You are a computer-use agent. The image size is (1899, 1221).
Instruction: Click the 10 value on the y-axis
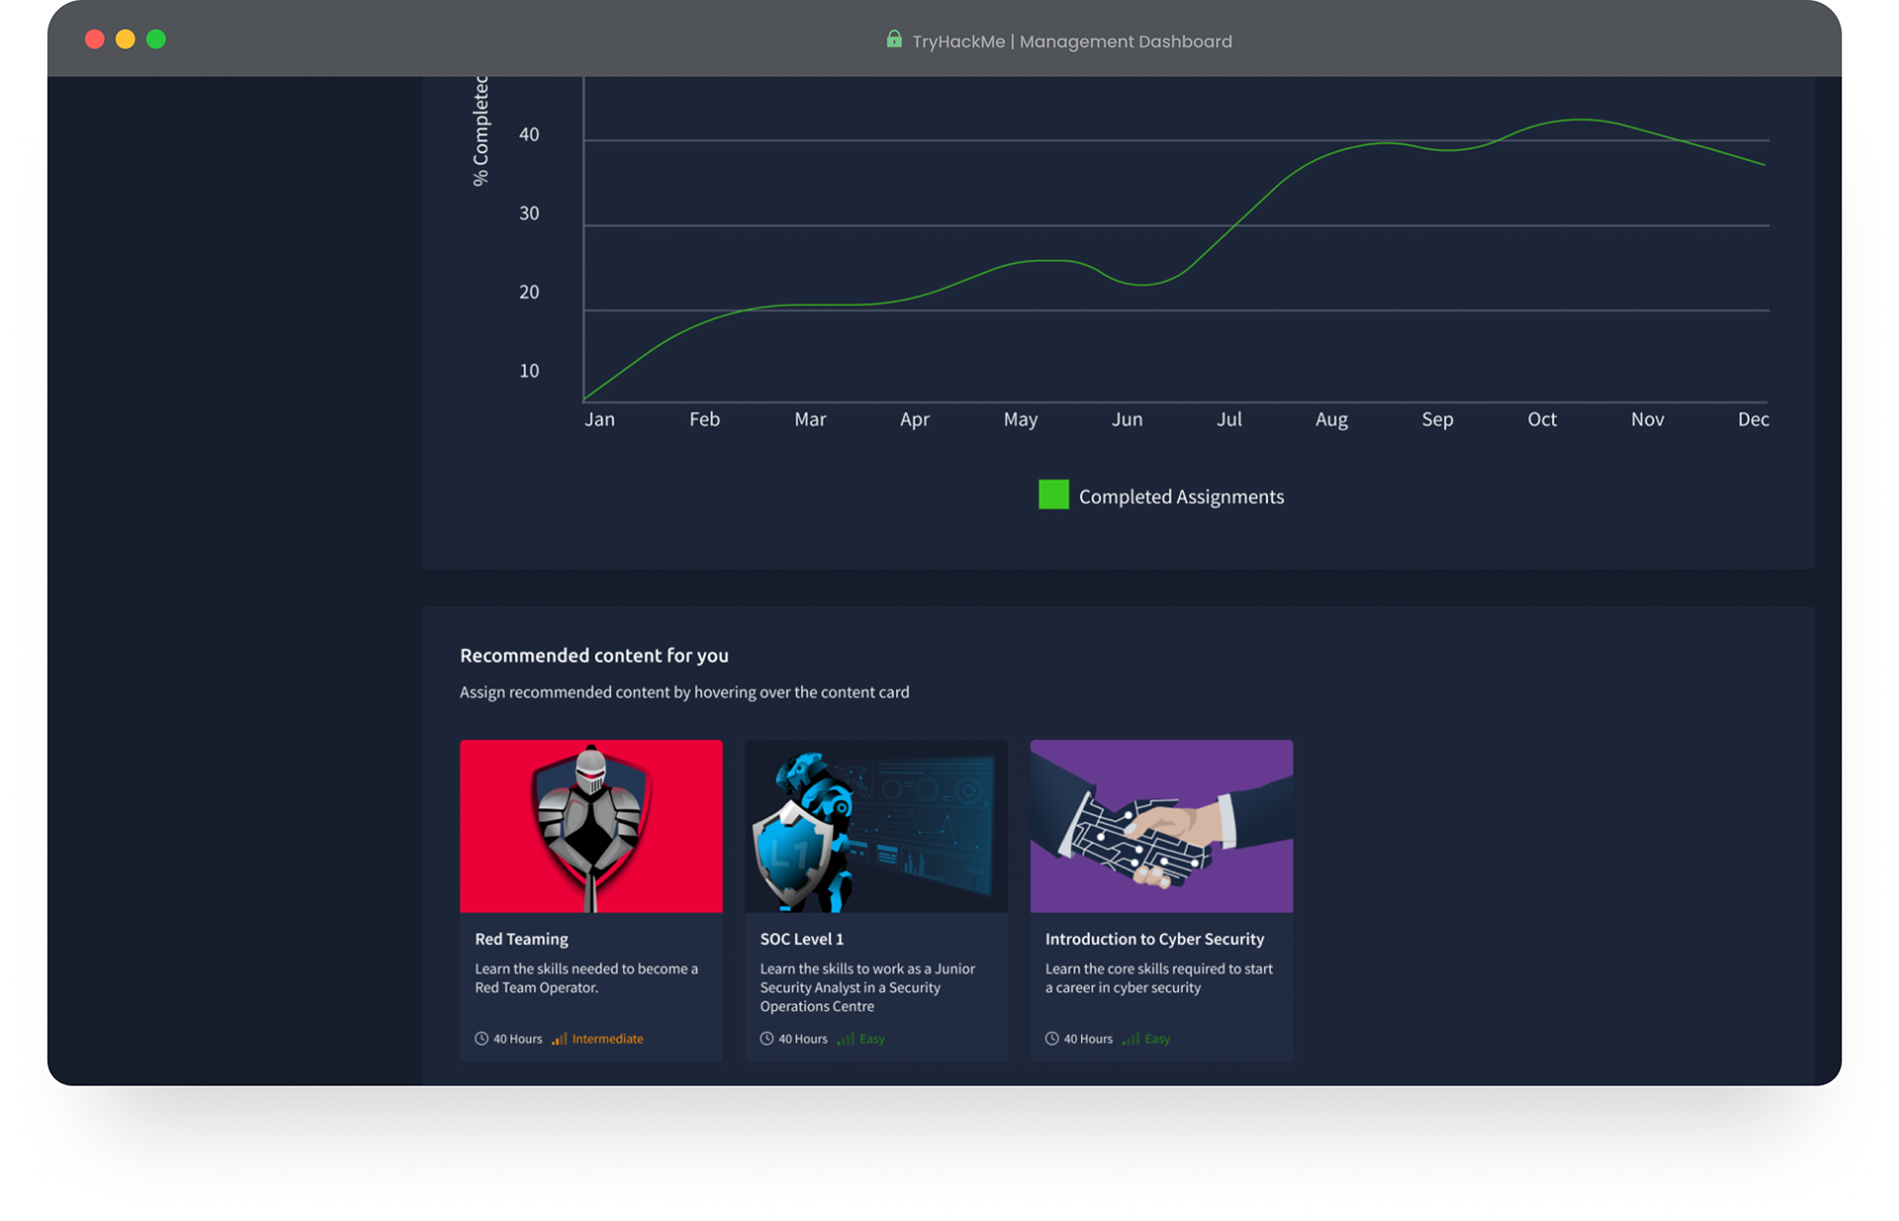tap(529, 371)
